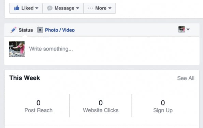The image size is (203, 128).
Task: Open the See All insights link
Action: click(x=186, y=78)
